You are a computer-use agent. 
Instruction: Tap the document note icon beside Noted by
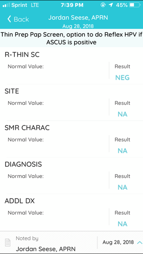point(8,243)
